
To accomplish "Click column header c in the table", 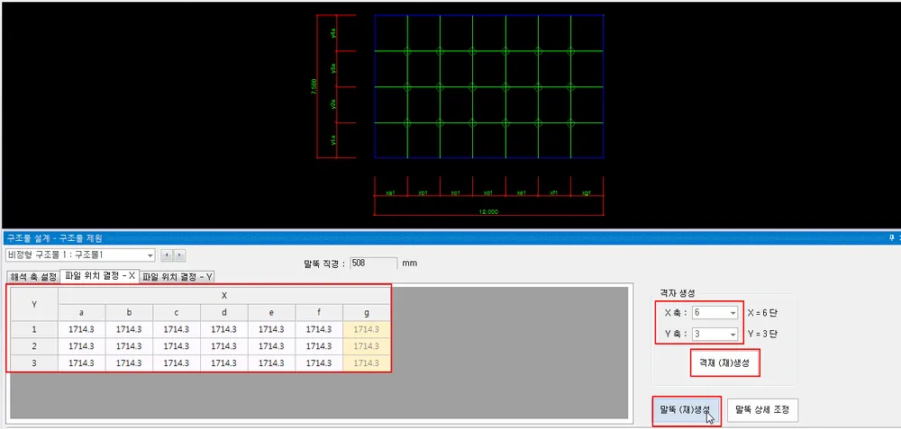I will (x=177, y=313).
